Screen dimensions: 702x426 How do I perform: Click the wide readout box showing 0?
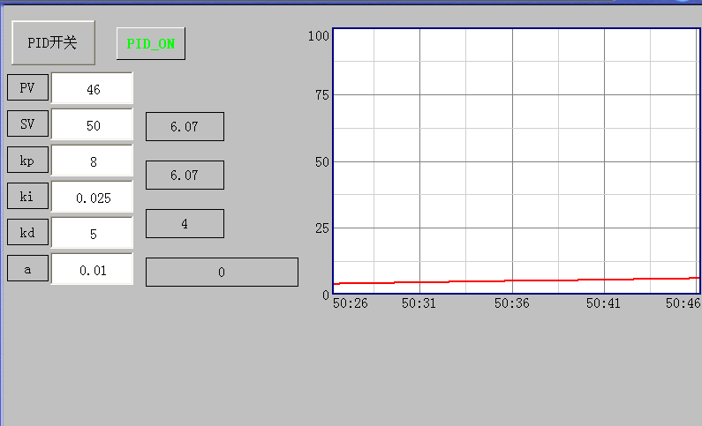pos(222,273)
